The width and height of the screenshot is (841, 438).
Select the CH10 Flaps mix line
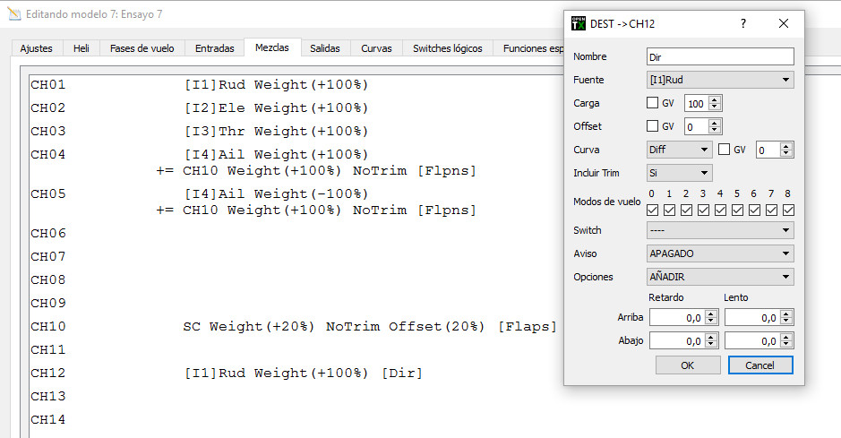coord(369,327)
